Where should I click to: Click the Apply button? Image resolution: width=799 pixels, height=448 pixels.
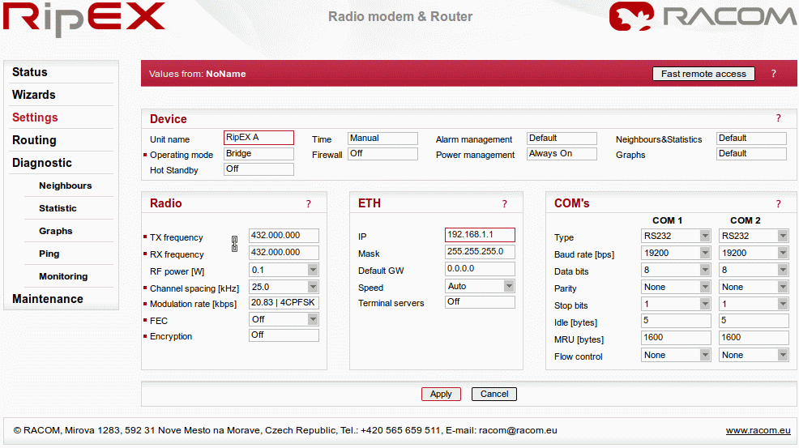[x=441, y=394]
